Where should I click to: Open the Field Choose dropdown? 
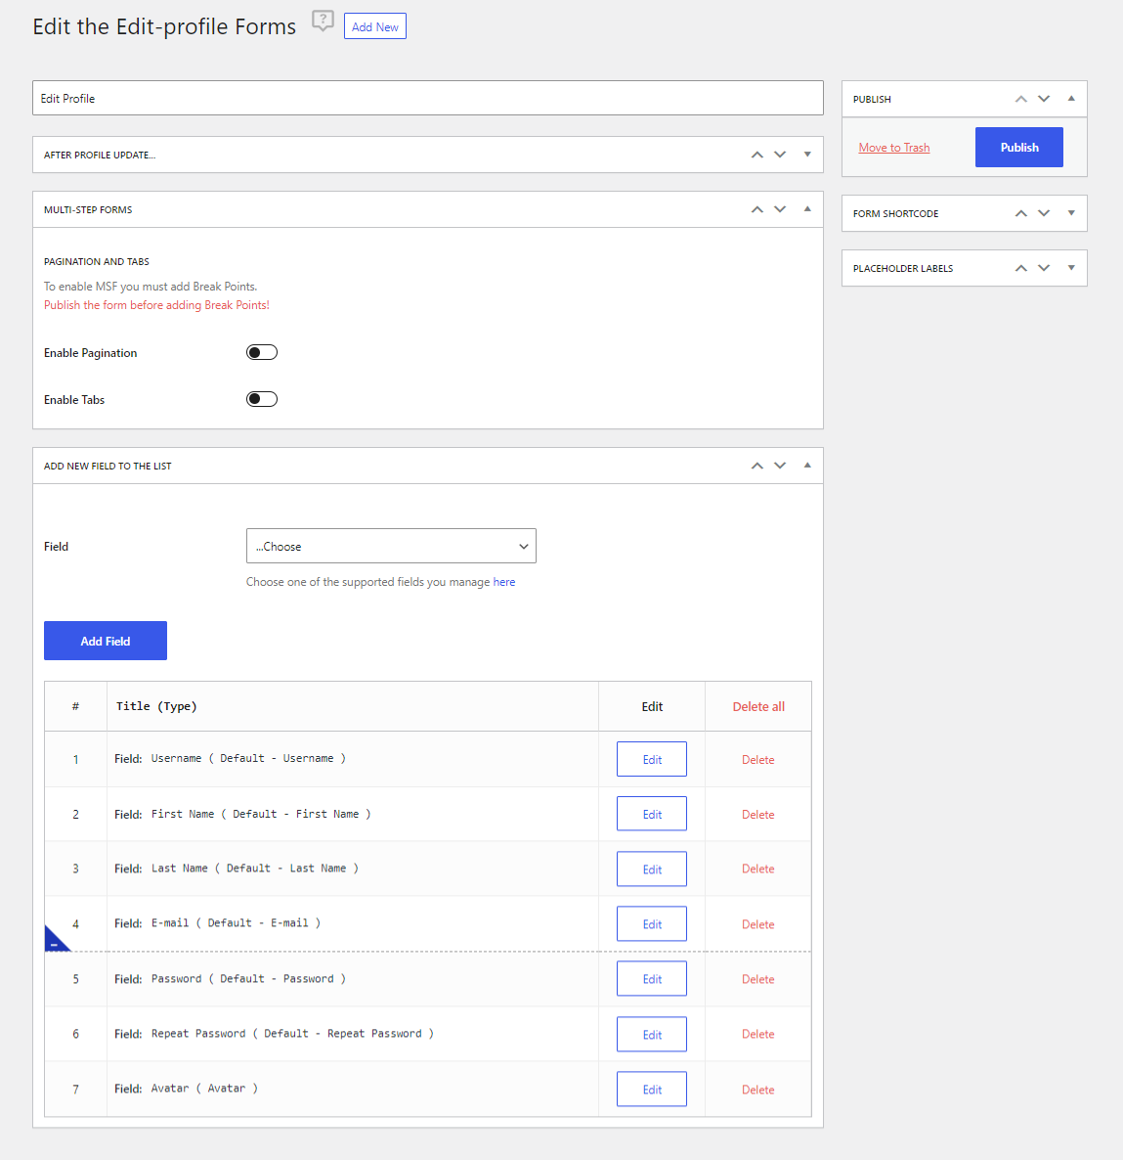coord(391,546)
